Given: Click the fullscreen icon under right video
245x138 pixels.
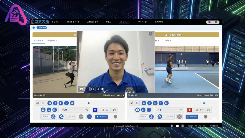Looking at the screenshot, I should (143, 110).
